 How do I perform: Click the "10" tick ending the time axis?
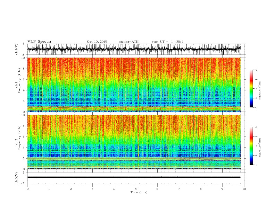[x=244, y=189]
